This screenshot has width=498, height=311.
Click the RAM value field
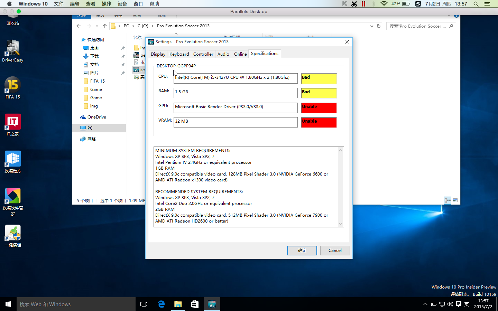pos(236,93)
